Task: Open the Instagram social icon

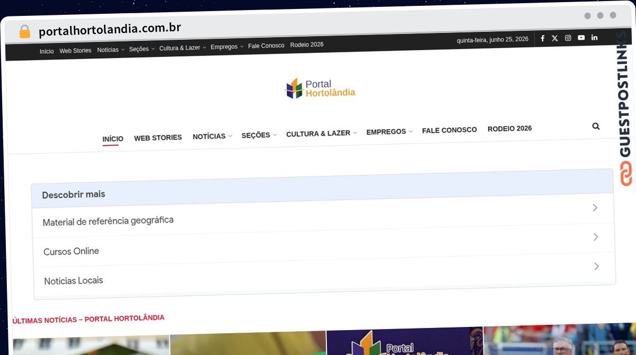Action: point(568,38)
